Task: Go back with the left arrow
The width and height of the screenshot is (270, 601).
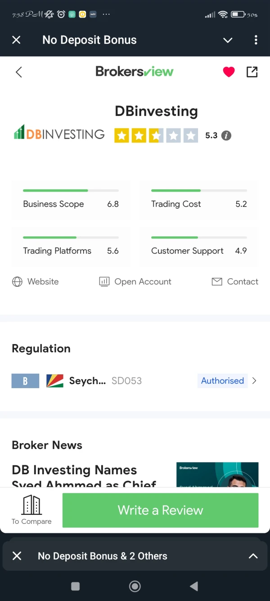Action: click(18, 72)
